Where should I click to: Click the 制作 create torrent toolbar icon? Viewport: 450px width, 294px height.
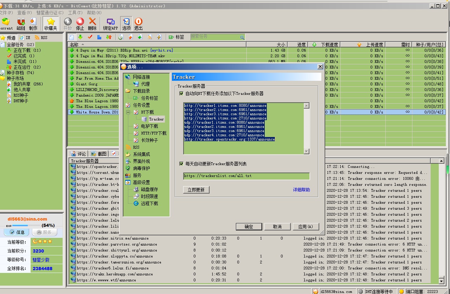[33, 24]
